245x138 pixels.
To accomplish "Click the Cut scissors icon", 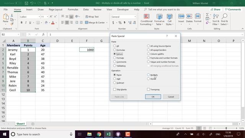I will tap(12, 15).
